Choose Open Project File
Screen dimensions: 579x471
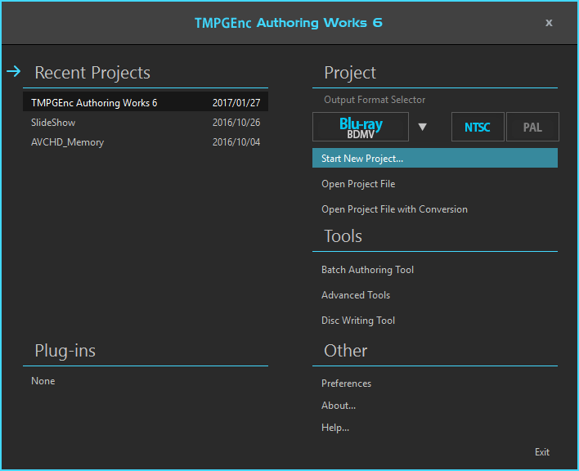(358, 184)
